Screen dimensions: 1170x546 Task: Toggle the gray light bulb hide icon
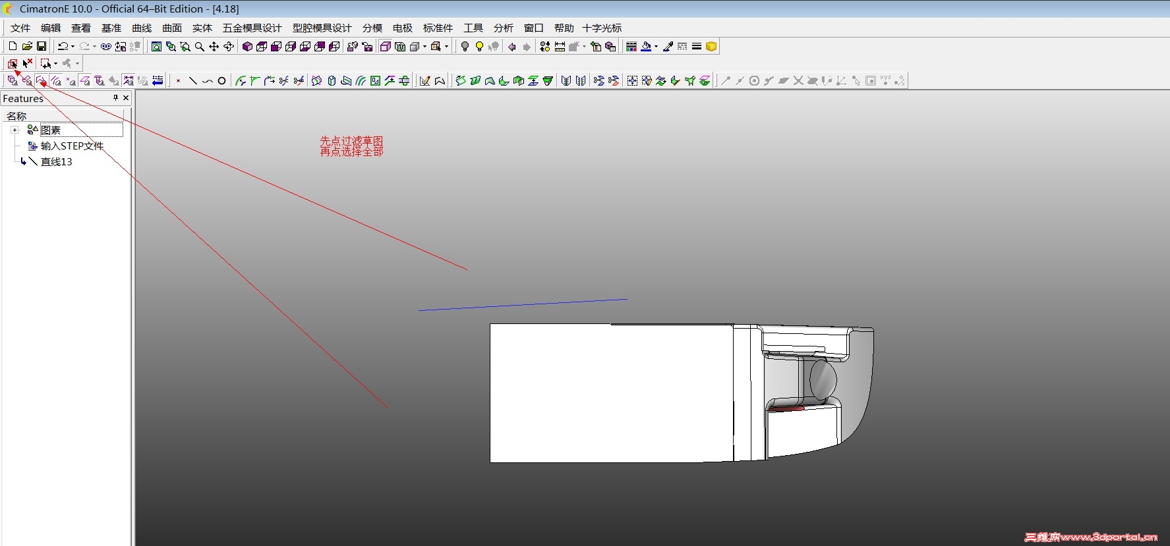click(x=465, y=46)
